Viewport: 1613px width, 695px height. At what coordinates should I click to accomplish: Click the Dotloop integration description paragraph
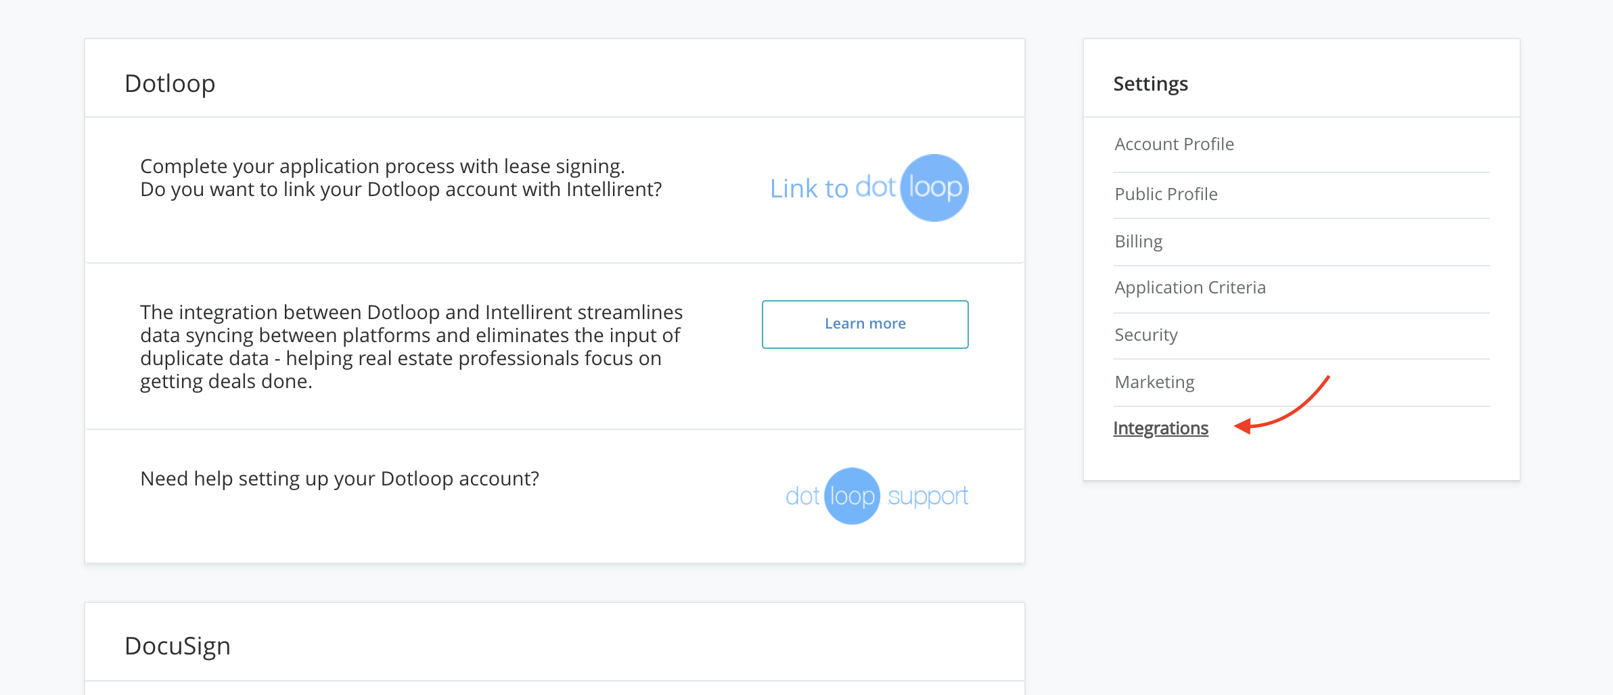click(x=411, y=346)
